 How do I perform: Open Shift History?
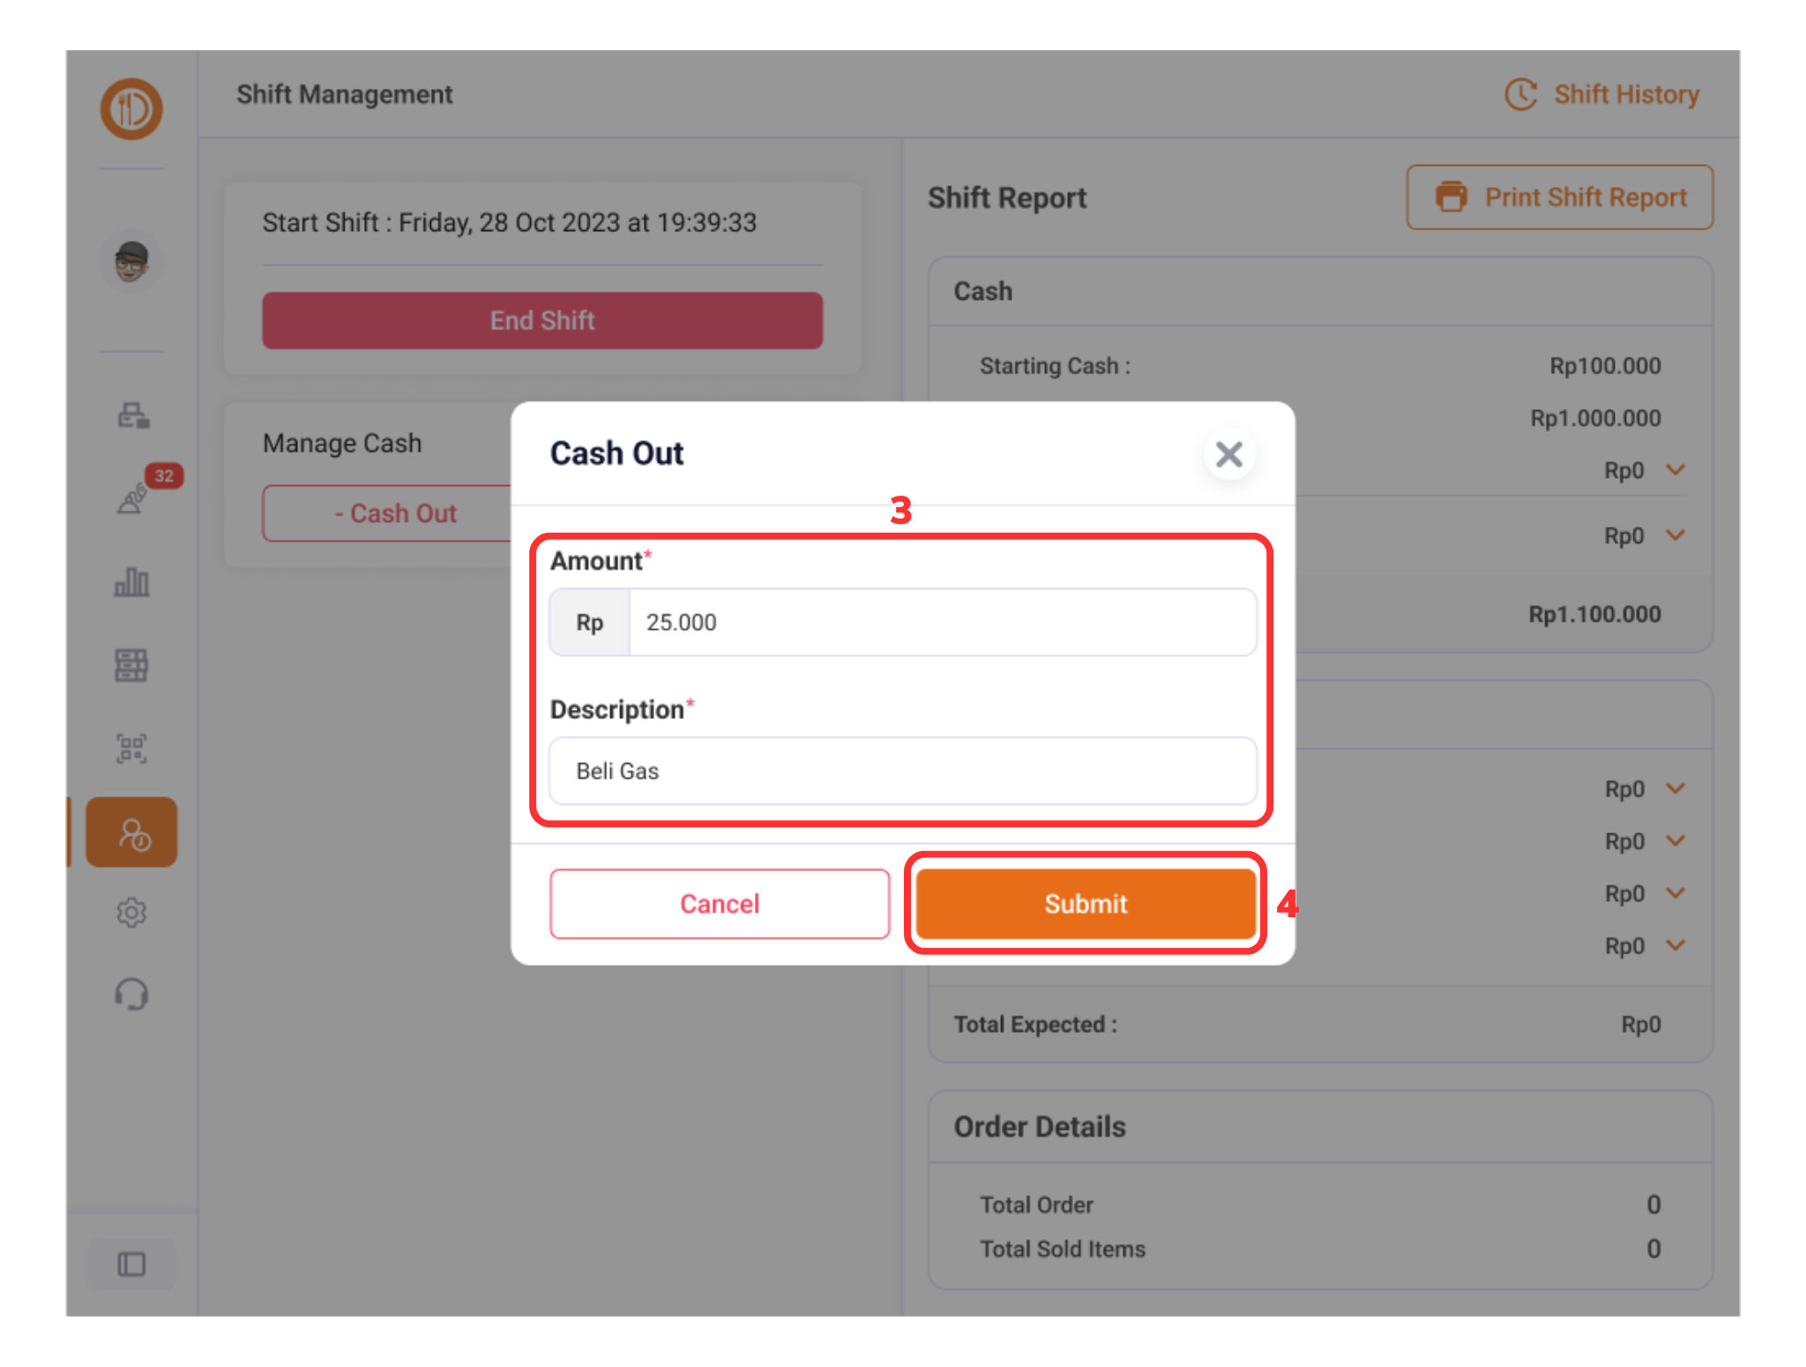(x=1601, y=94)
